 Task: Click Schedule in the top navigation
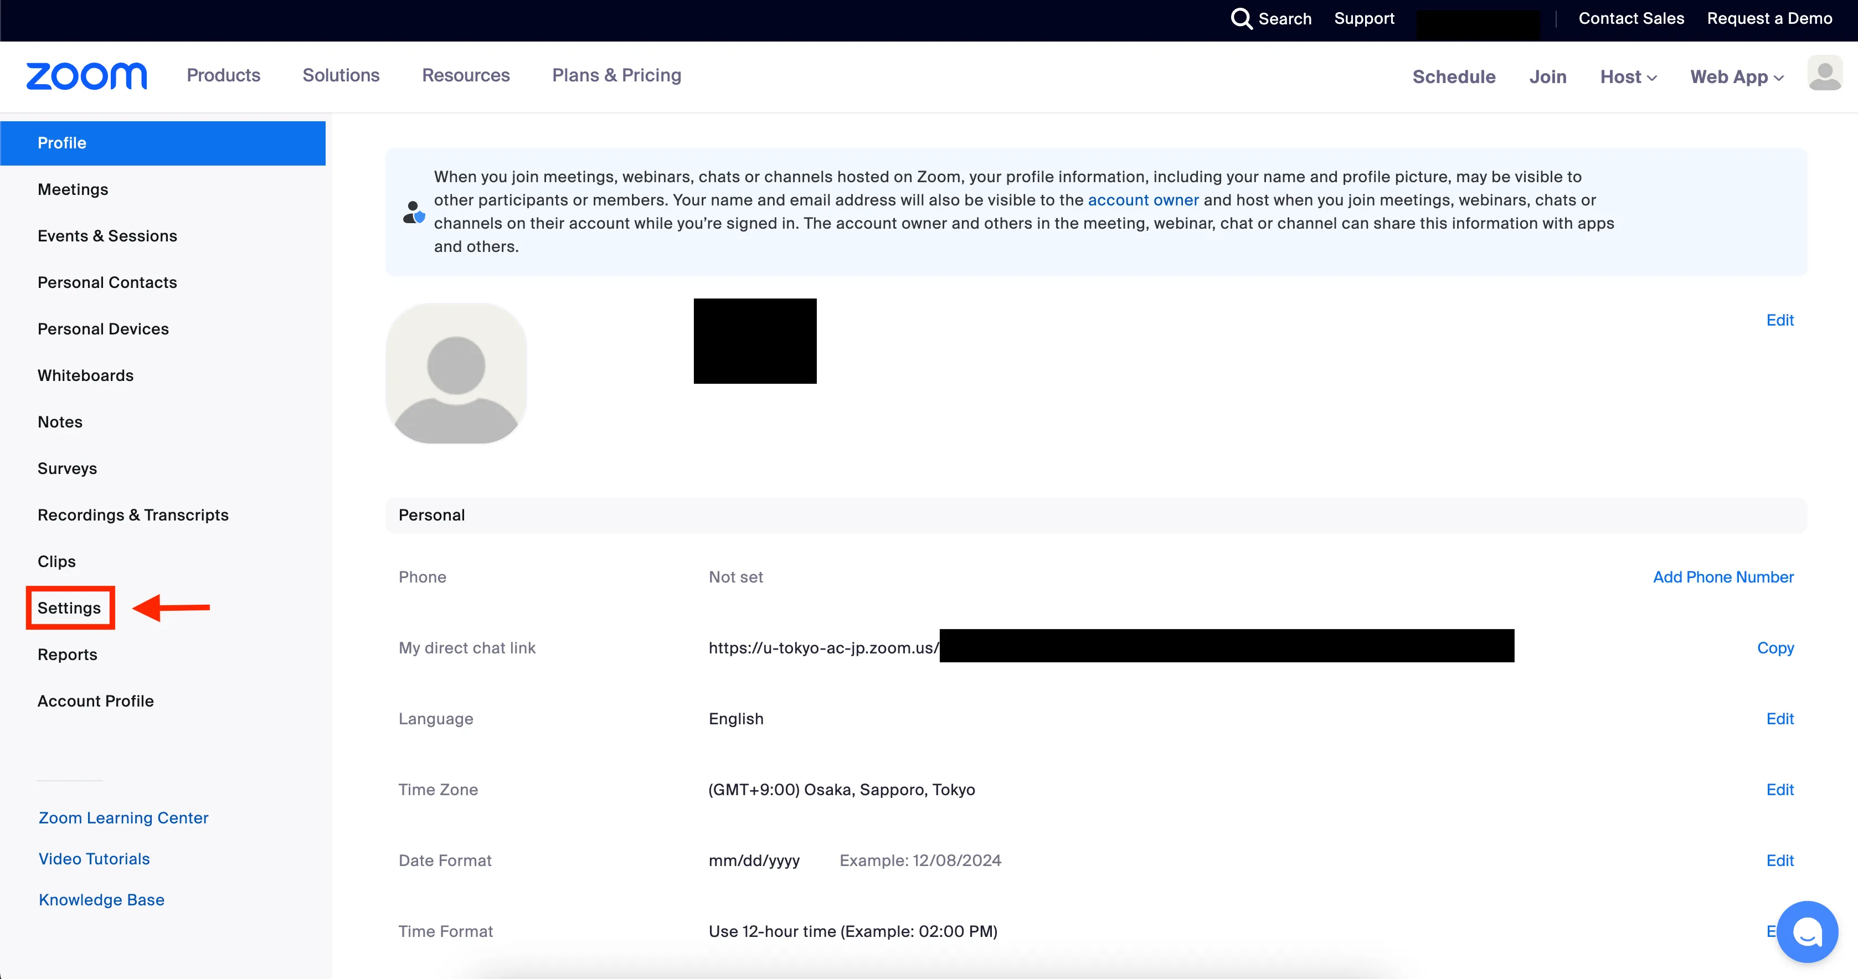1453,76
